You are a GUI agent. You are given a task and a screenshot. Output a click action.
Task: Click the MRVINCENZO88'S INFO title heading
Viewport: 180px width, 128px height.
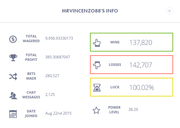90,11
